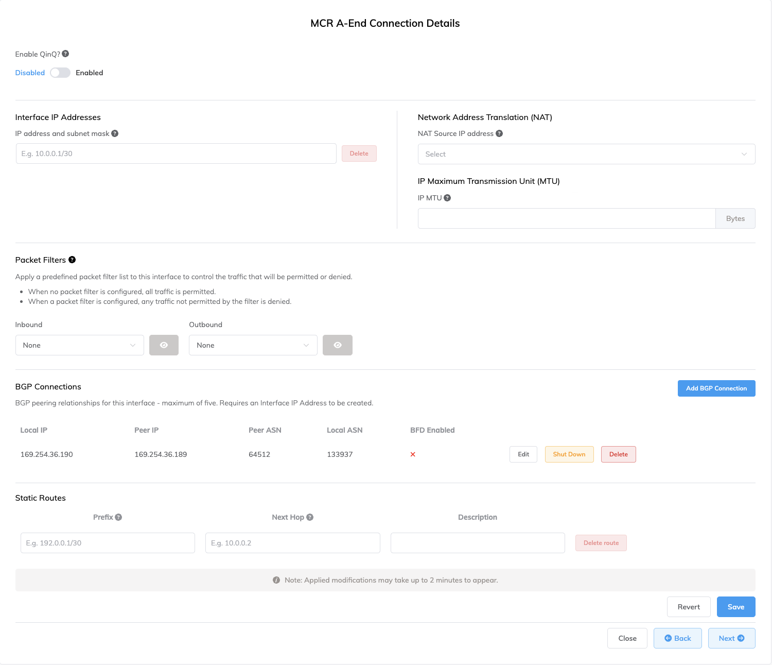Click the IP MTU input field
Image resolution: width=772 pixels, height=665 pixels.
[566, 218]
